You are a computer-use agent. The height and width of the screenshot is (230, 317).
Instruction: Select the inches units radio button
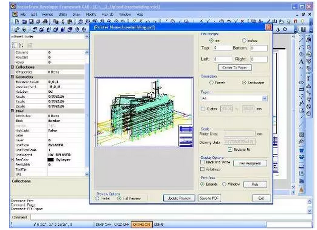pos(244,41)
